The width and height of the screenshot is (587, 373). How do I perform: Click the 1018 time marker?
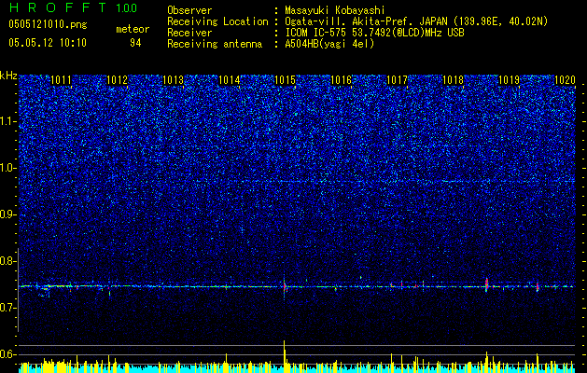(453, 80)
